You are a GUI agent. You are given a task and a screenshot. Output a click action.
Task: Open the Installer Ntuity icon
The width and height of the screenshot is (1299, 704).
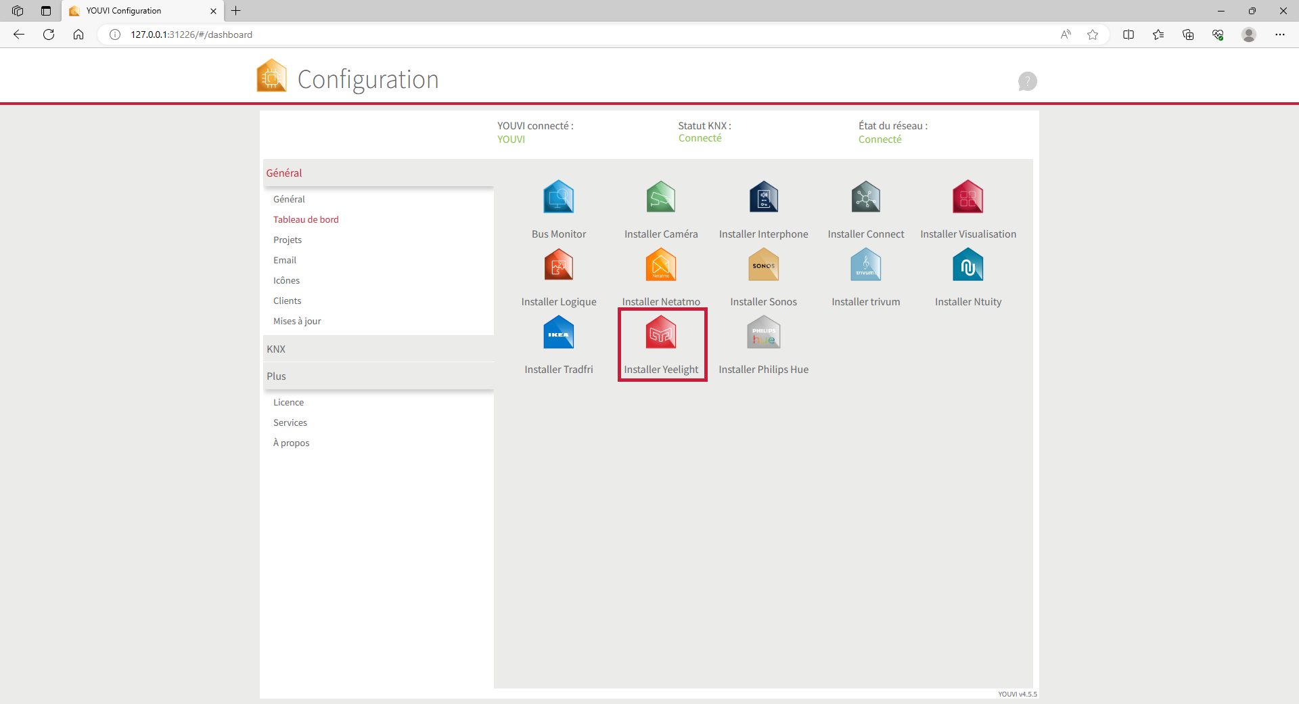[x=968, y=265]
